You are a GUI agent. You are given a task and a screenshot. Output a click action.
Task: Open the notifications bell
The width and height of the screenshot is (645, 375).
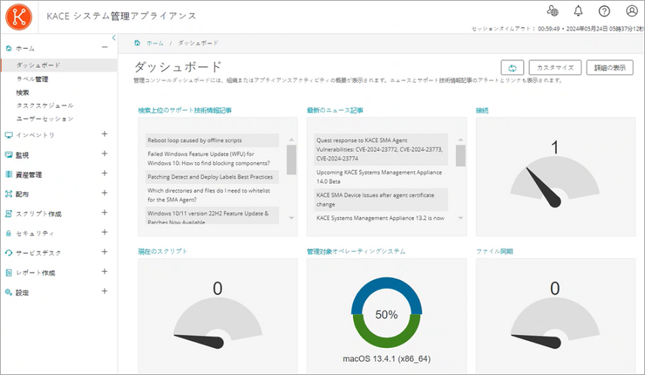tap(578, 11)
